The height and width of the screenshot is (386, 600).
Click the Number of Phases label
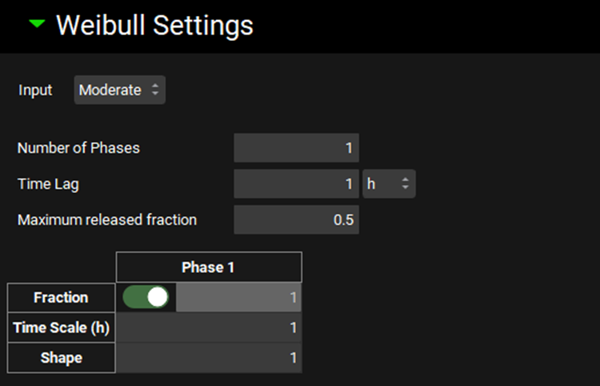click(x=78, y=148)
